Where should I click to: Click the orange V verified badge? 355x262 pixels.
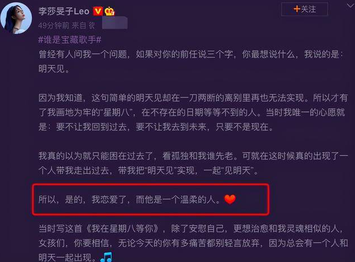[x=97, y=11]
